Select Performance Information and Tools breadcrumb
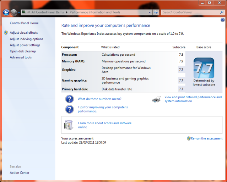Viewport: 227px width, 182px height. pyautogui.click(x=95, y=12)
